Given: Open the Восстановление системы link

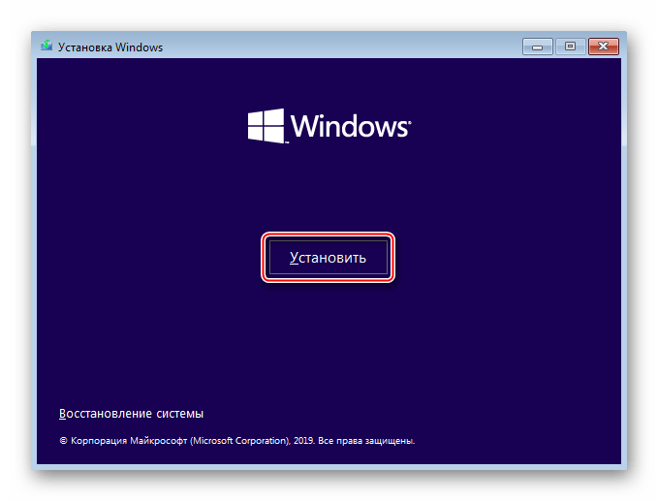Looking at the screenshot, I should click(x=132, y=414).
